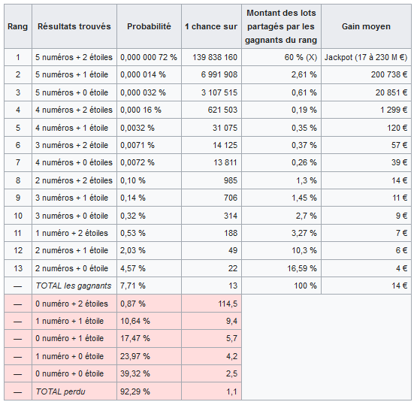Select the 16,59 % share cell

tap(281, 268)
